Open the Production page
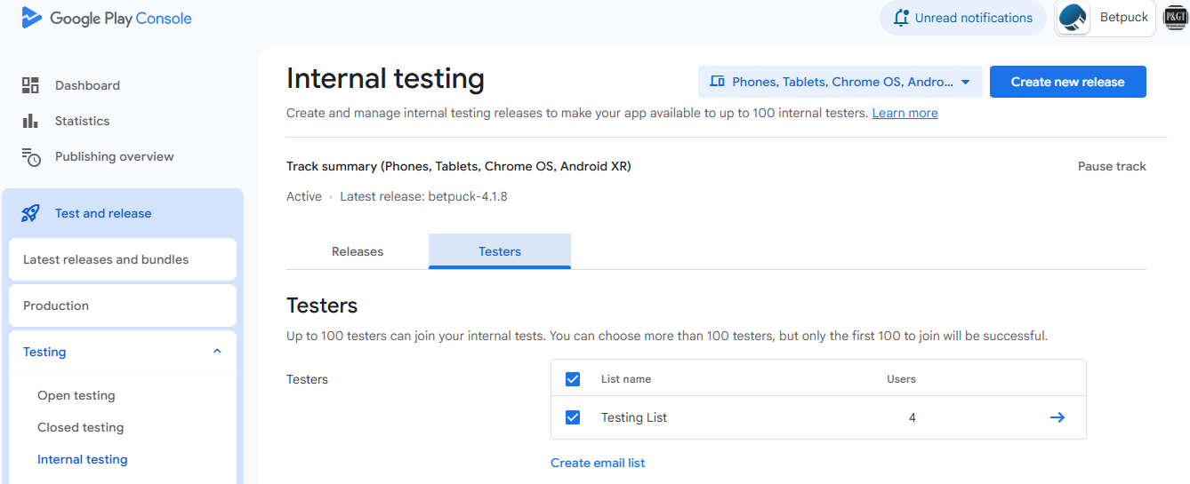 [123, 305]
